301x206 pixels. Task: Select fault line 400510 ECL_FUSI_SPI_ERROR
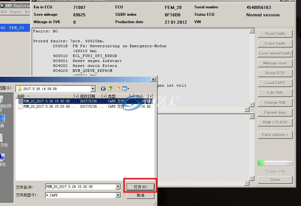[85, 56]
